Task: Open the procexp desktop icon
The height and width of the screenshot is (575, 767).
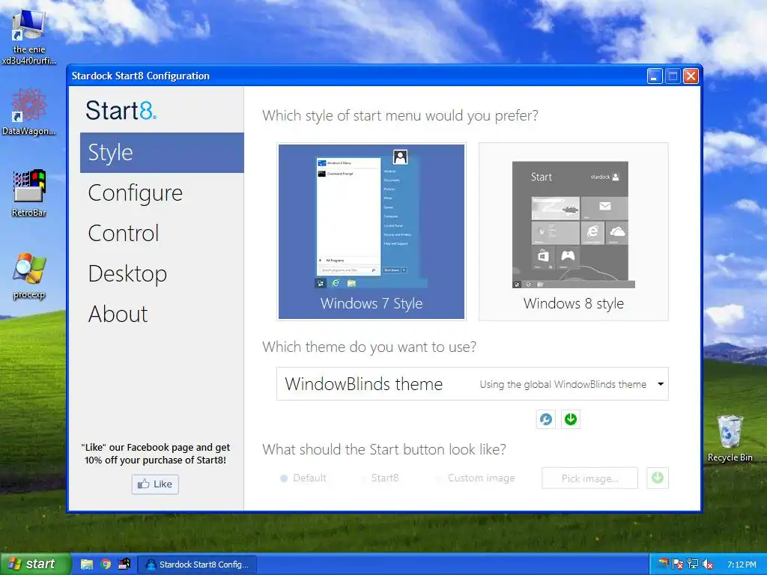Action: point(29,276)
